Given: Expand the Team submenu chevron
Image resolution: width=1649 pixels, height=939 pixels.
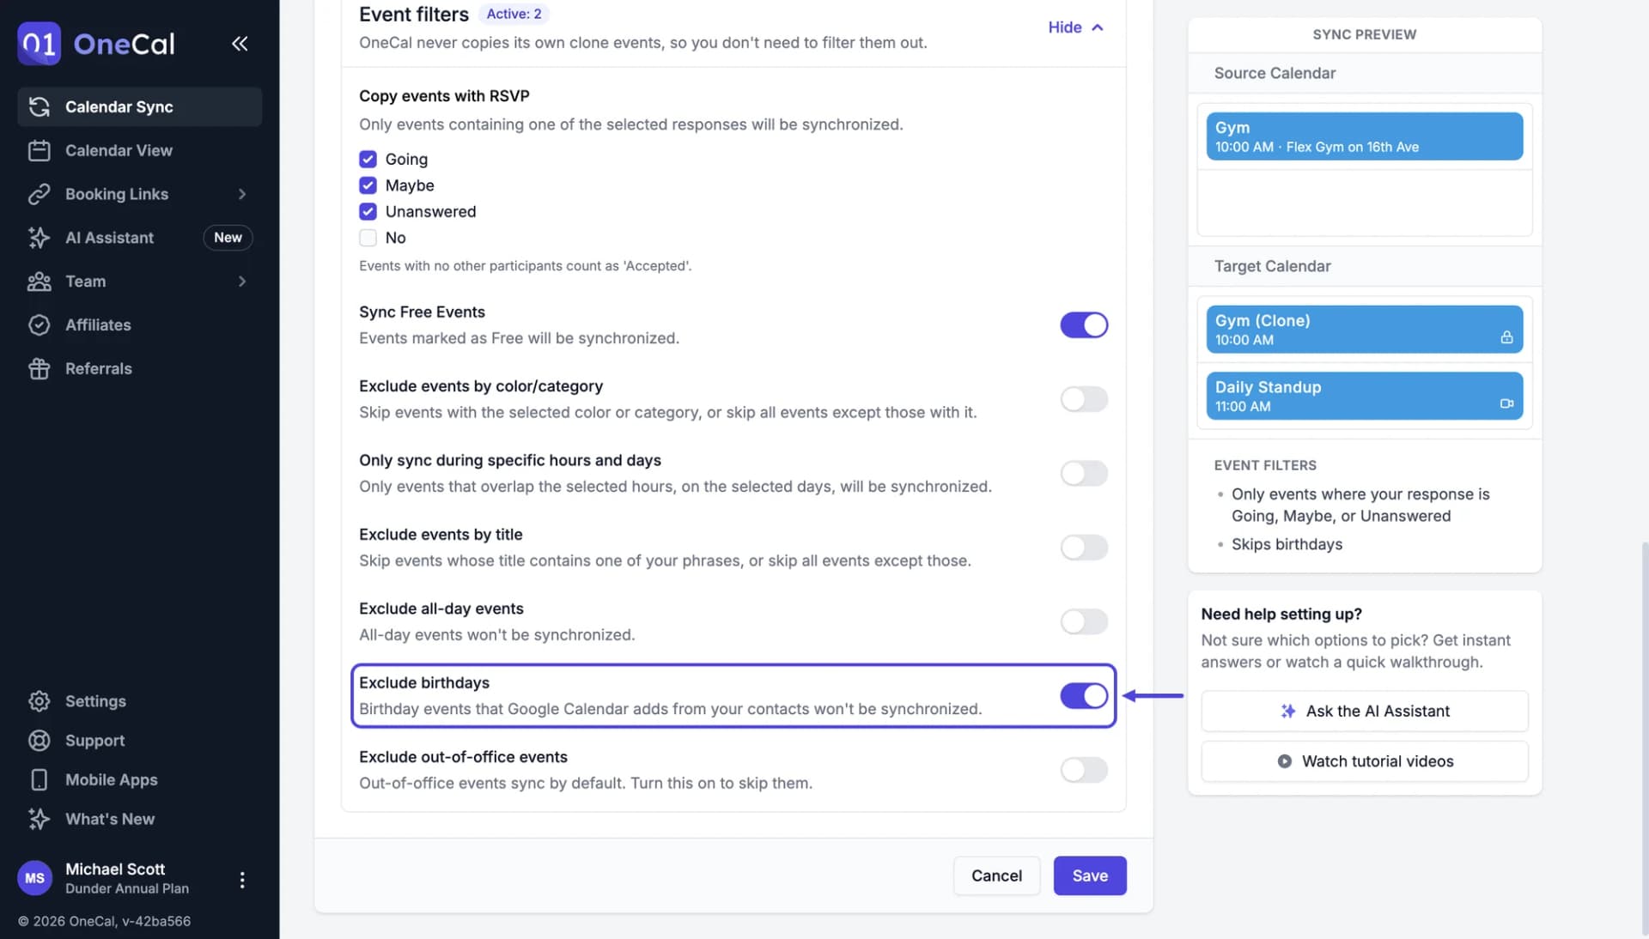Looking at the screenshot, I should click(x=242, y=282).
